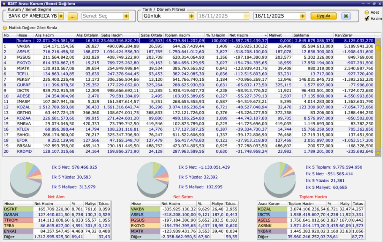Select the PGSUS row in main table

(x=188, y=57)
